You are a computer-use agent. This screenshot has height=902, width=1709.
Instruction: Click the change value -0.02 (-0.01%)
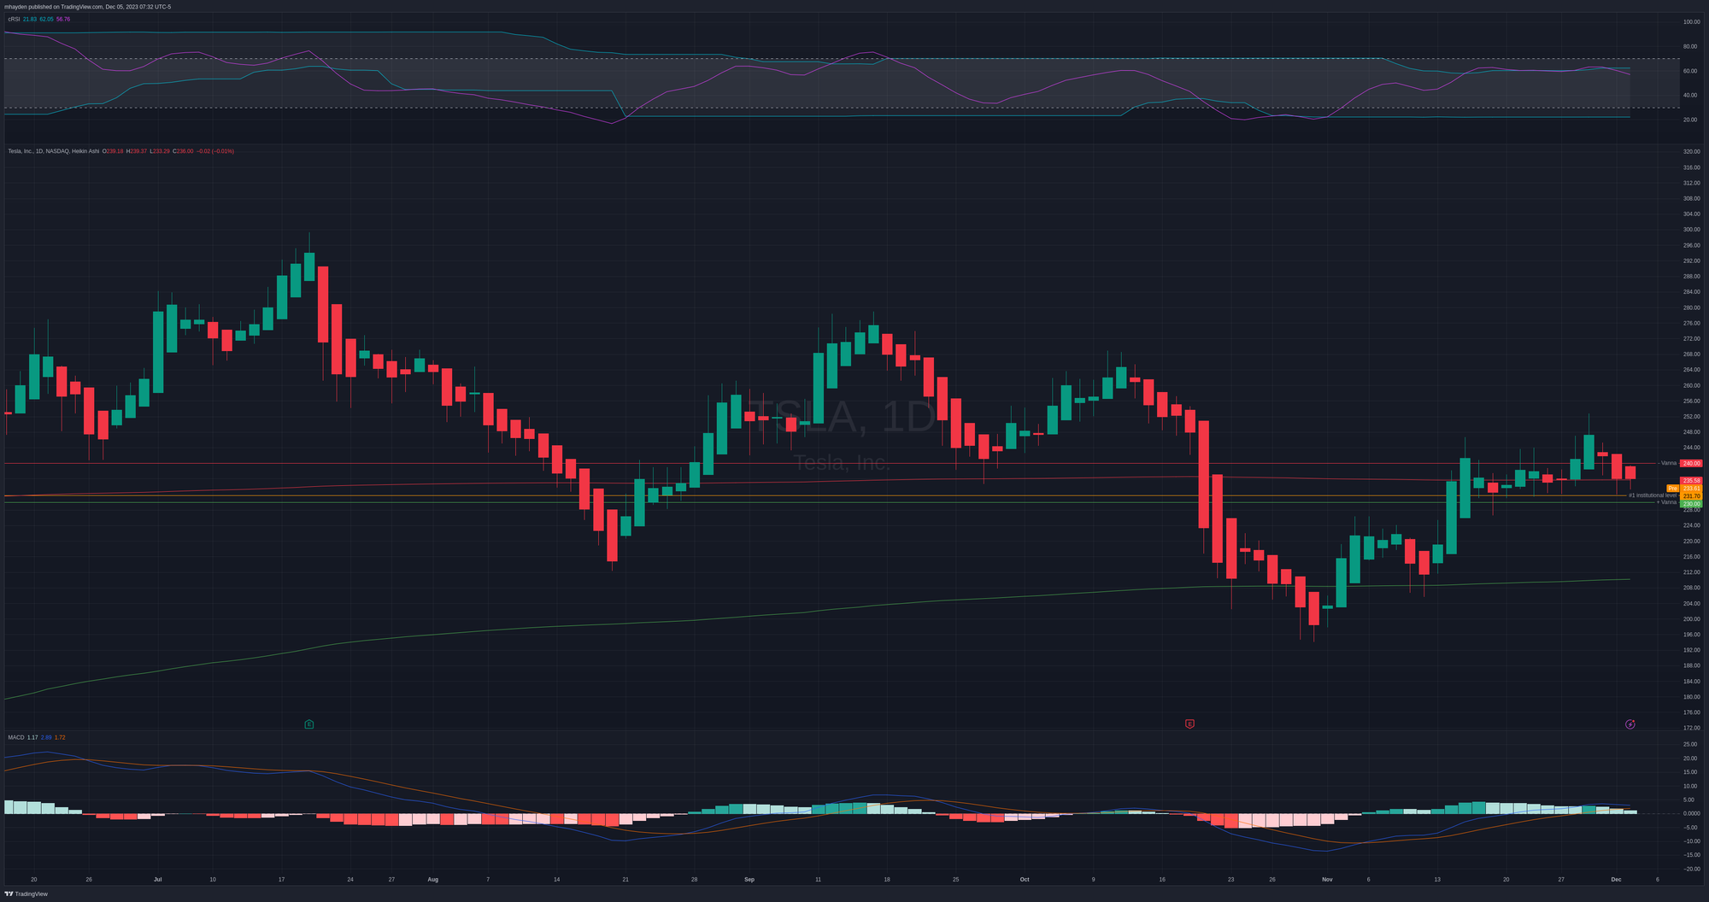tap(215, 151)
